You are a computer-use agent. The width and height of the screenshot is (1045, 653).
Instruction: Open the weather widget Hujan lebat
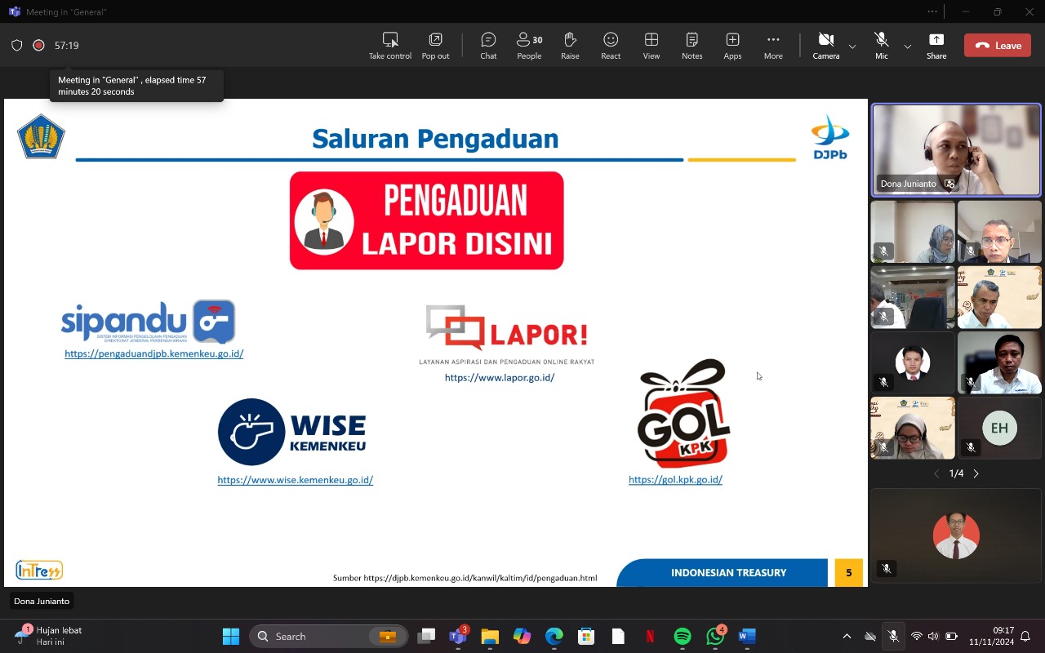tap(51, 637)
